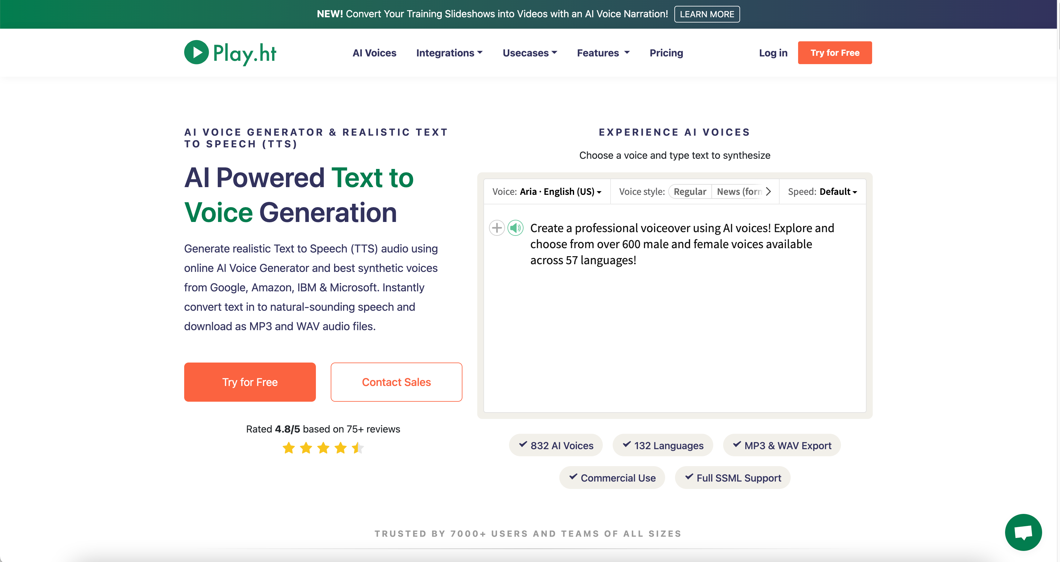Open the chat support bubble
1060x562 pixels.
point(1023,532)
